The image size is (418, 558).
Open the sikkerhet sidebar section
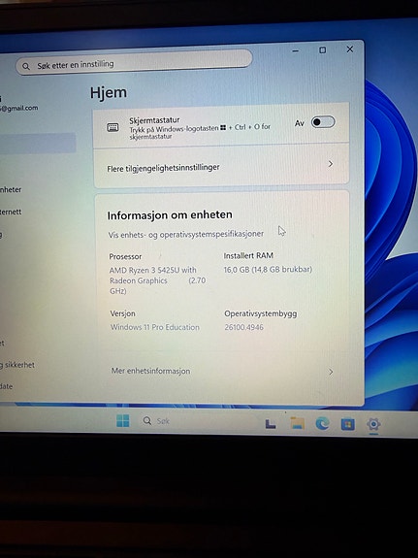click(17, 365)
